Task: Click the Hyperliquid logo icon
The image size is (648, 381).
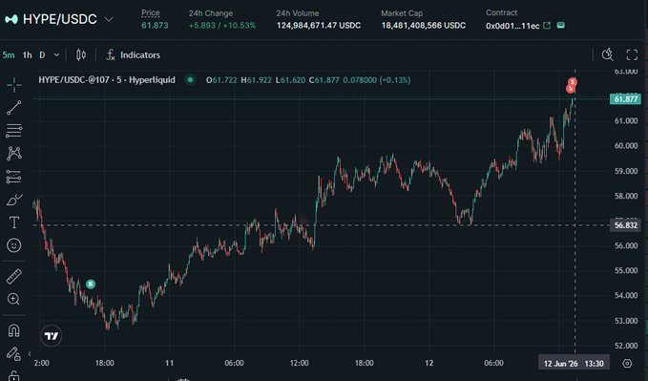Action: pos(11,19)
